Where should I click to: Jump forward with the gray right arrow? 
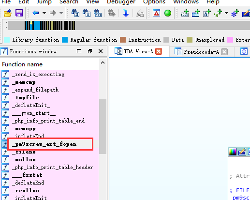53,13
